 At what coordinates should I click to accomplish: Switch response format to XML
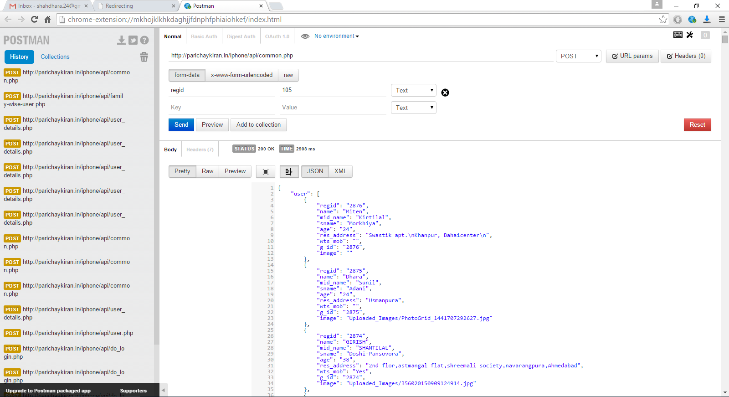(x=340, y=171)
